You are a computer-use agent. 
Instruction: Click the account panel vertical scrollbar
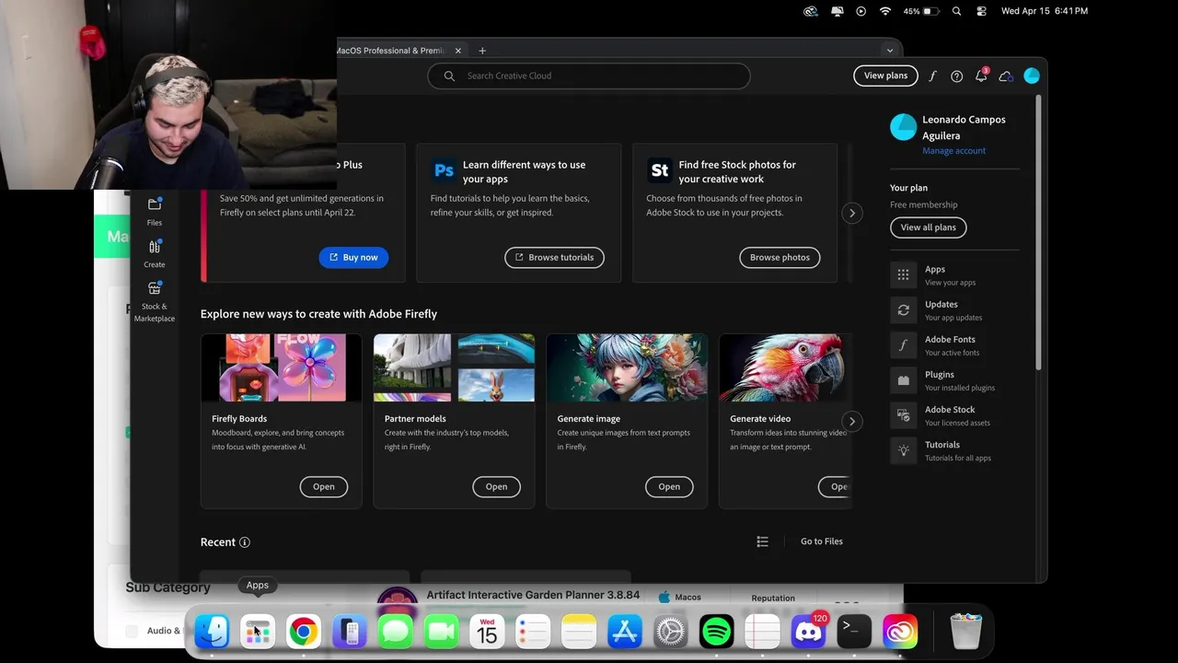coord(1039,232)
